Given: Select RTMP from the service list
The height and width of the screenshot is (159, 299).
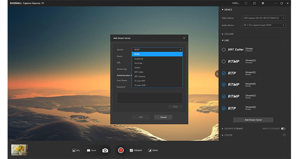Looking at the screenshot, I should 157,54.
